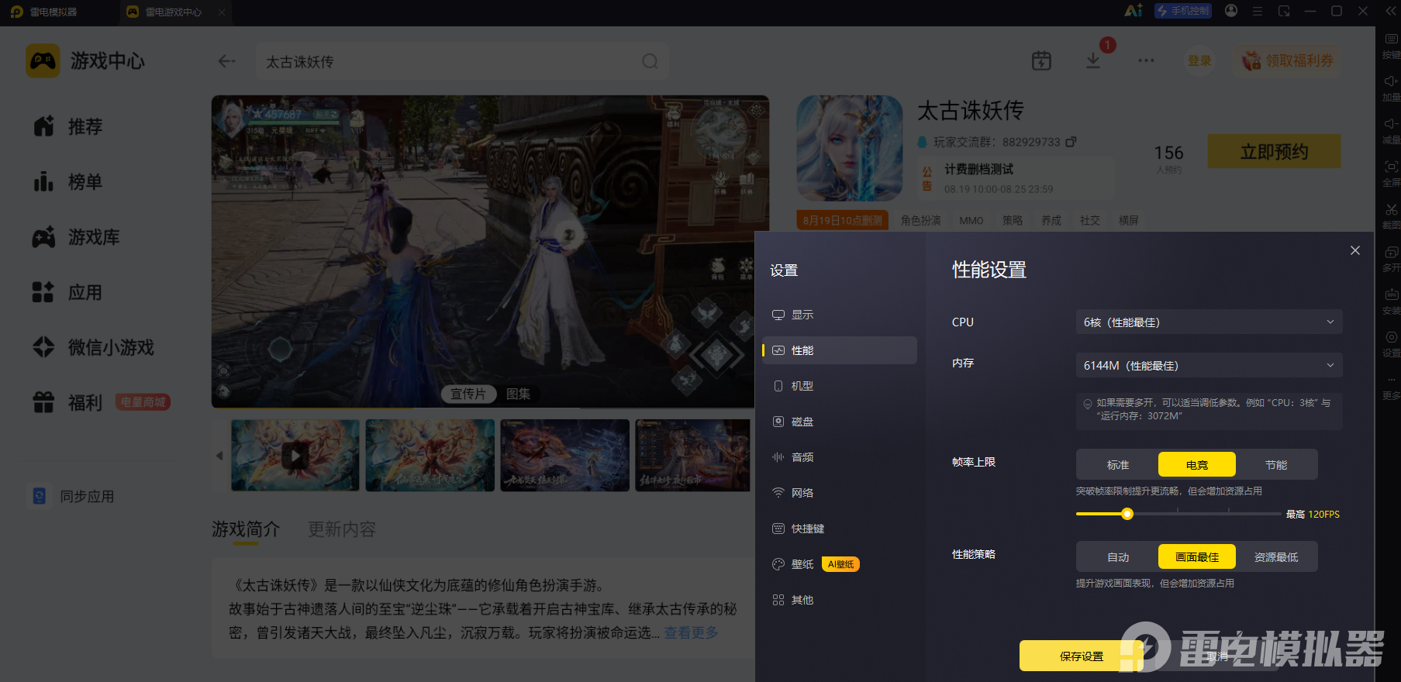Open the 更多 sidebar overflow icon

click(x=1391, y=387)
